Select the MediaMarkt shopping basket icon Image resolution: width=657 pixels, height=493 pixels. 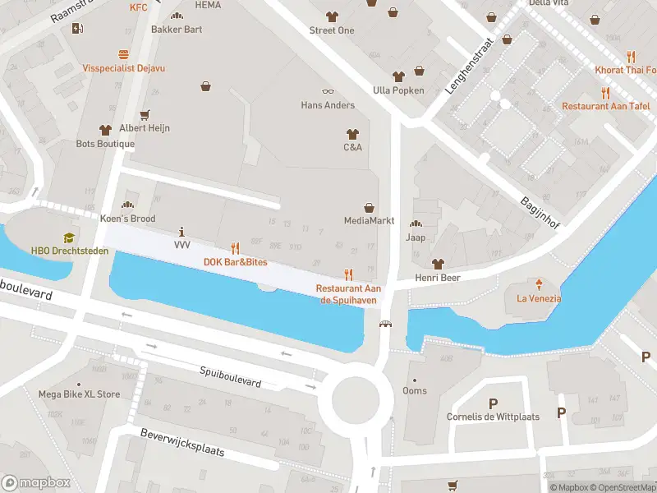click(x=369, y=208)
